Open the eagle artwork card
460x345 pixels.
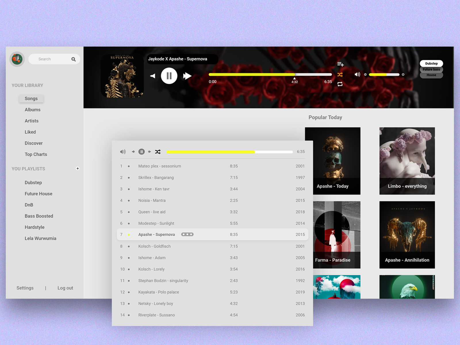point(407,287)
